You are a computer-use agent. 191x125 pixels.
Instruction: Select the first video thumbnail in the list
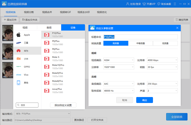coord(8,33)
